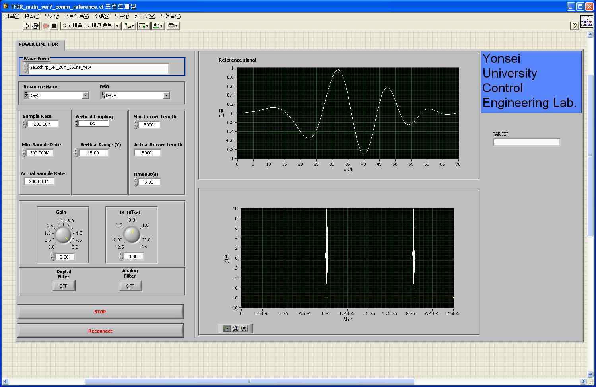Screen dimensions: 596x387
Task: Select the graph zoom magnifier tool
Action: coord(235,329)
